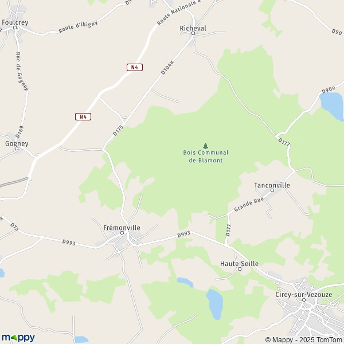Click the forest tree icon above Bois Communal
Viewport: 344px width, 344px height.
pyautogui.click(x=205, y=146)
